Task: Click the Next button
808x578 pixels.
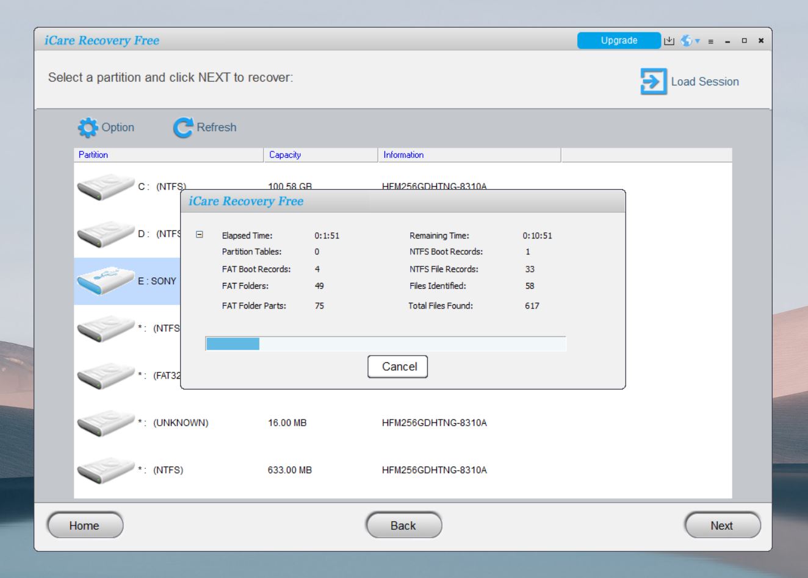Action: click(x=722, y=526)
